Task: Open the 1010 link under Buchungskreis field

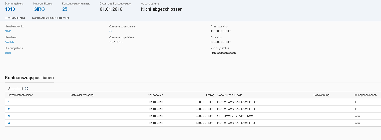Action: pos(8,53)
